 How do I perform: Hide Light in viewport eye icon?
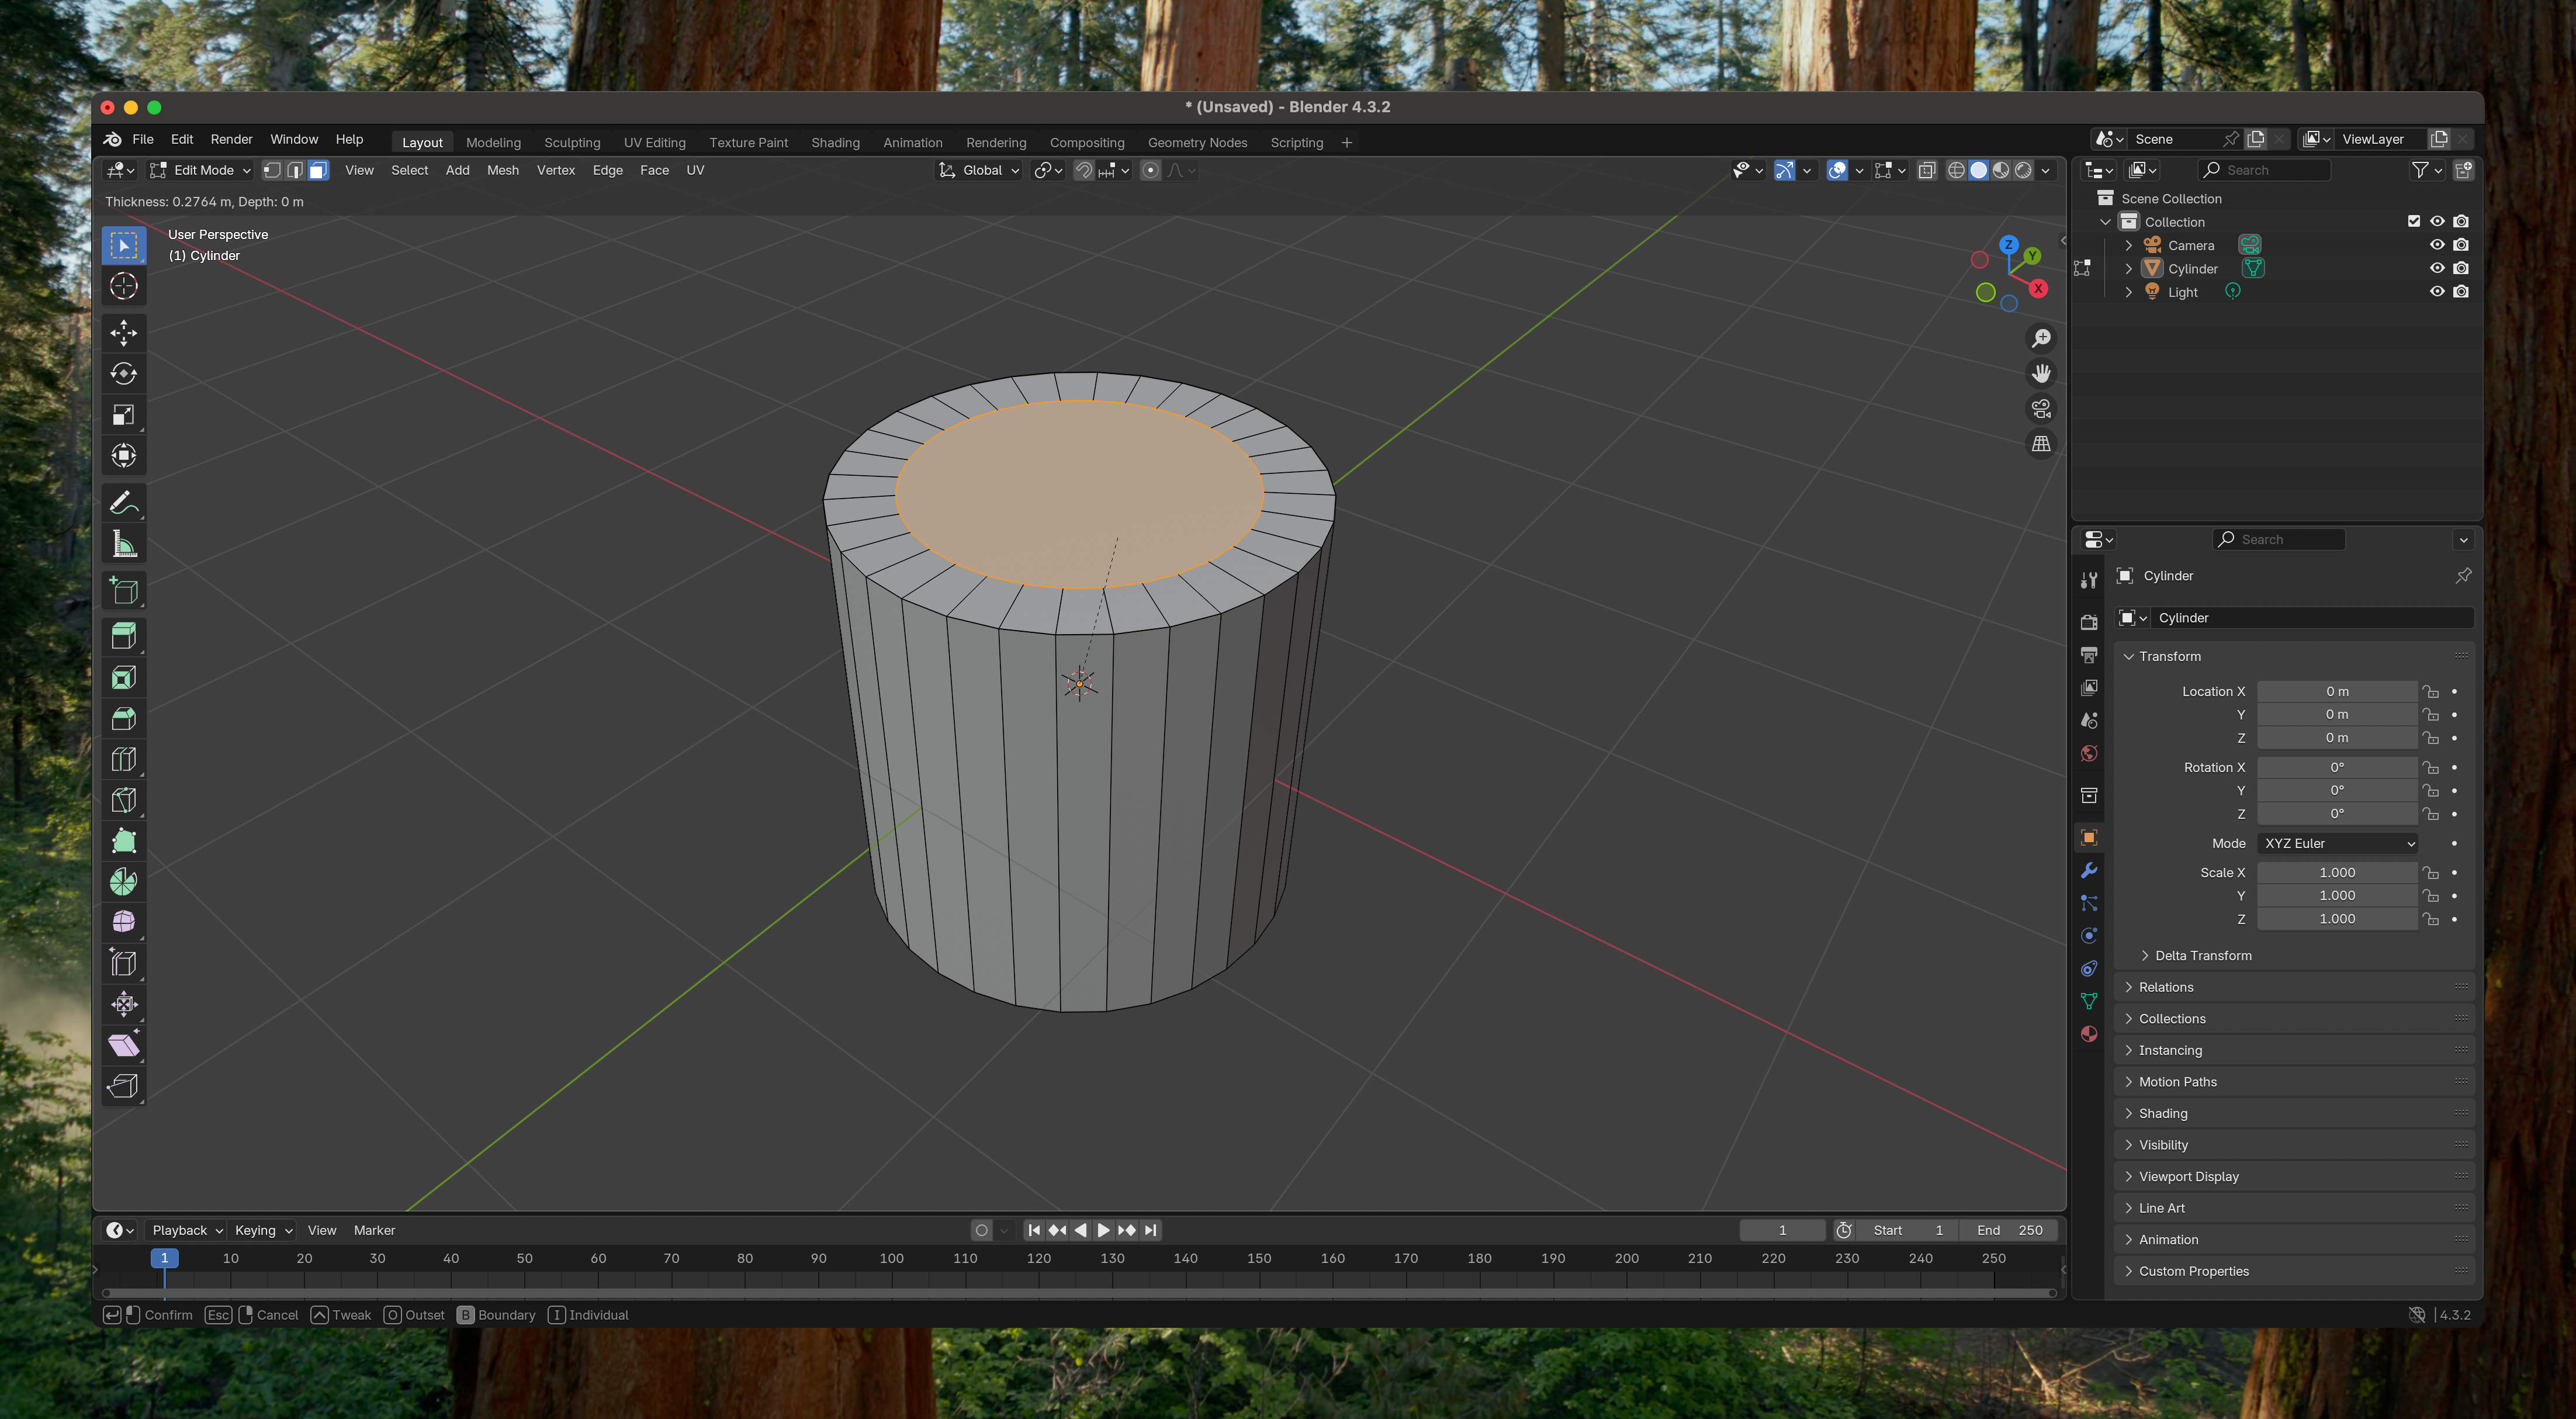2437,292
